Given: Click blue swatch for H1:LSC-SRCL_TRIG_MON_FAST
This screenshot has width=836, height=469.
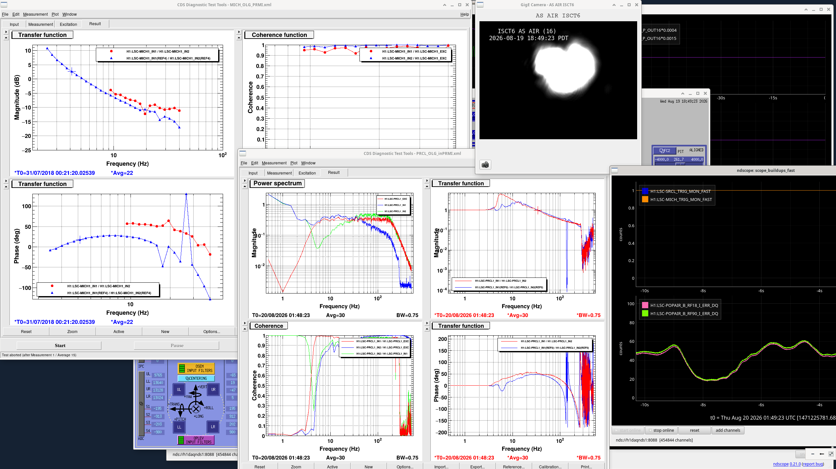Looking at the screenshot, I should coord(645,191).
